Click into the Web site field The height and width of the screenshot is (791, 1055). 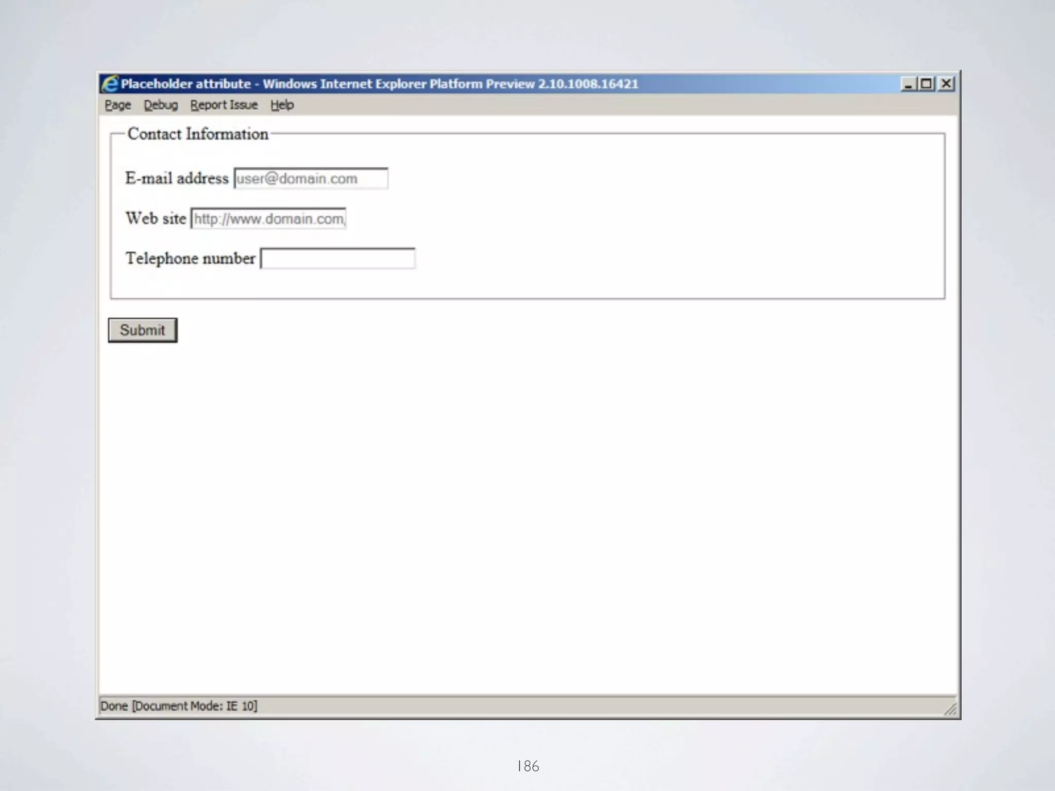click(268, 219)
